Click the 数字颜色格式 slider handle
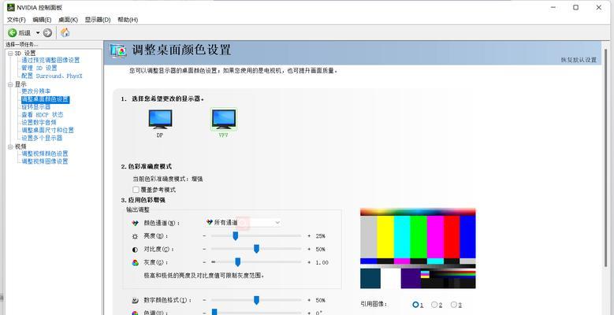The width and height of the screenshot is (614, 315). (256, 300)
